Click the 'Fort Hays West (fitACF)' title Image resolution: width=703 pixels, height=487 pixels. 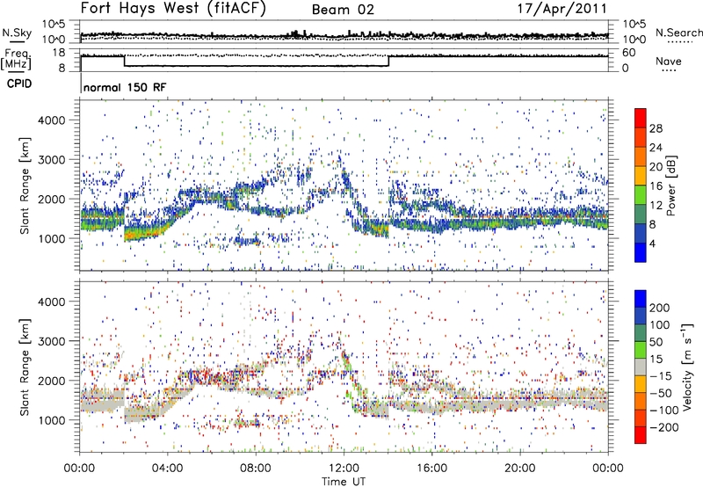coord(173,9)
